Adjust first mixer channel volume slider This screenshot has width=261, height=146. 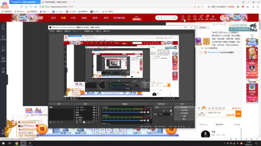pyautogui.click(x=122, y=112)
